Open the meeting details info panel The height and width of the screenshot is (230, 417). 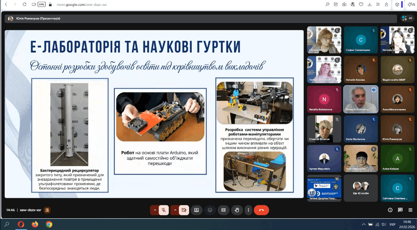click(390, 210)
